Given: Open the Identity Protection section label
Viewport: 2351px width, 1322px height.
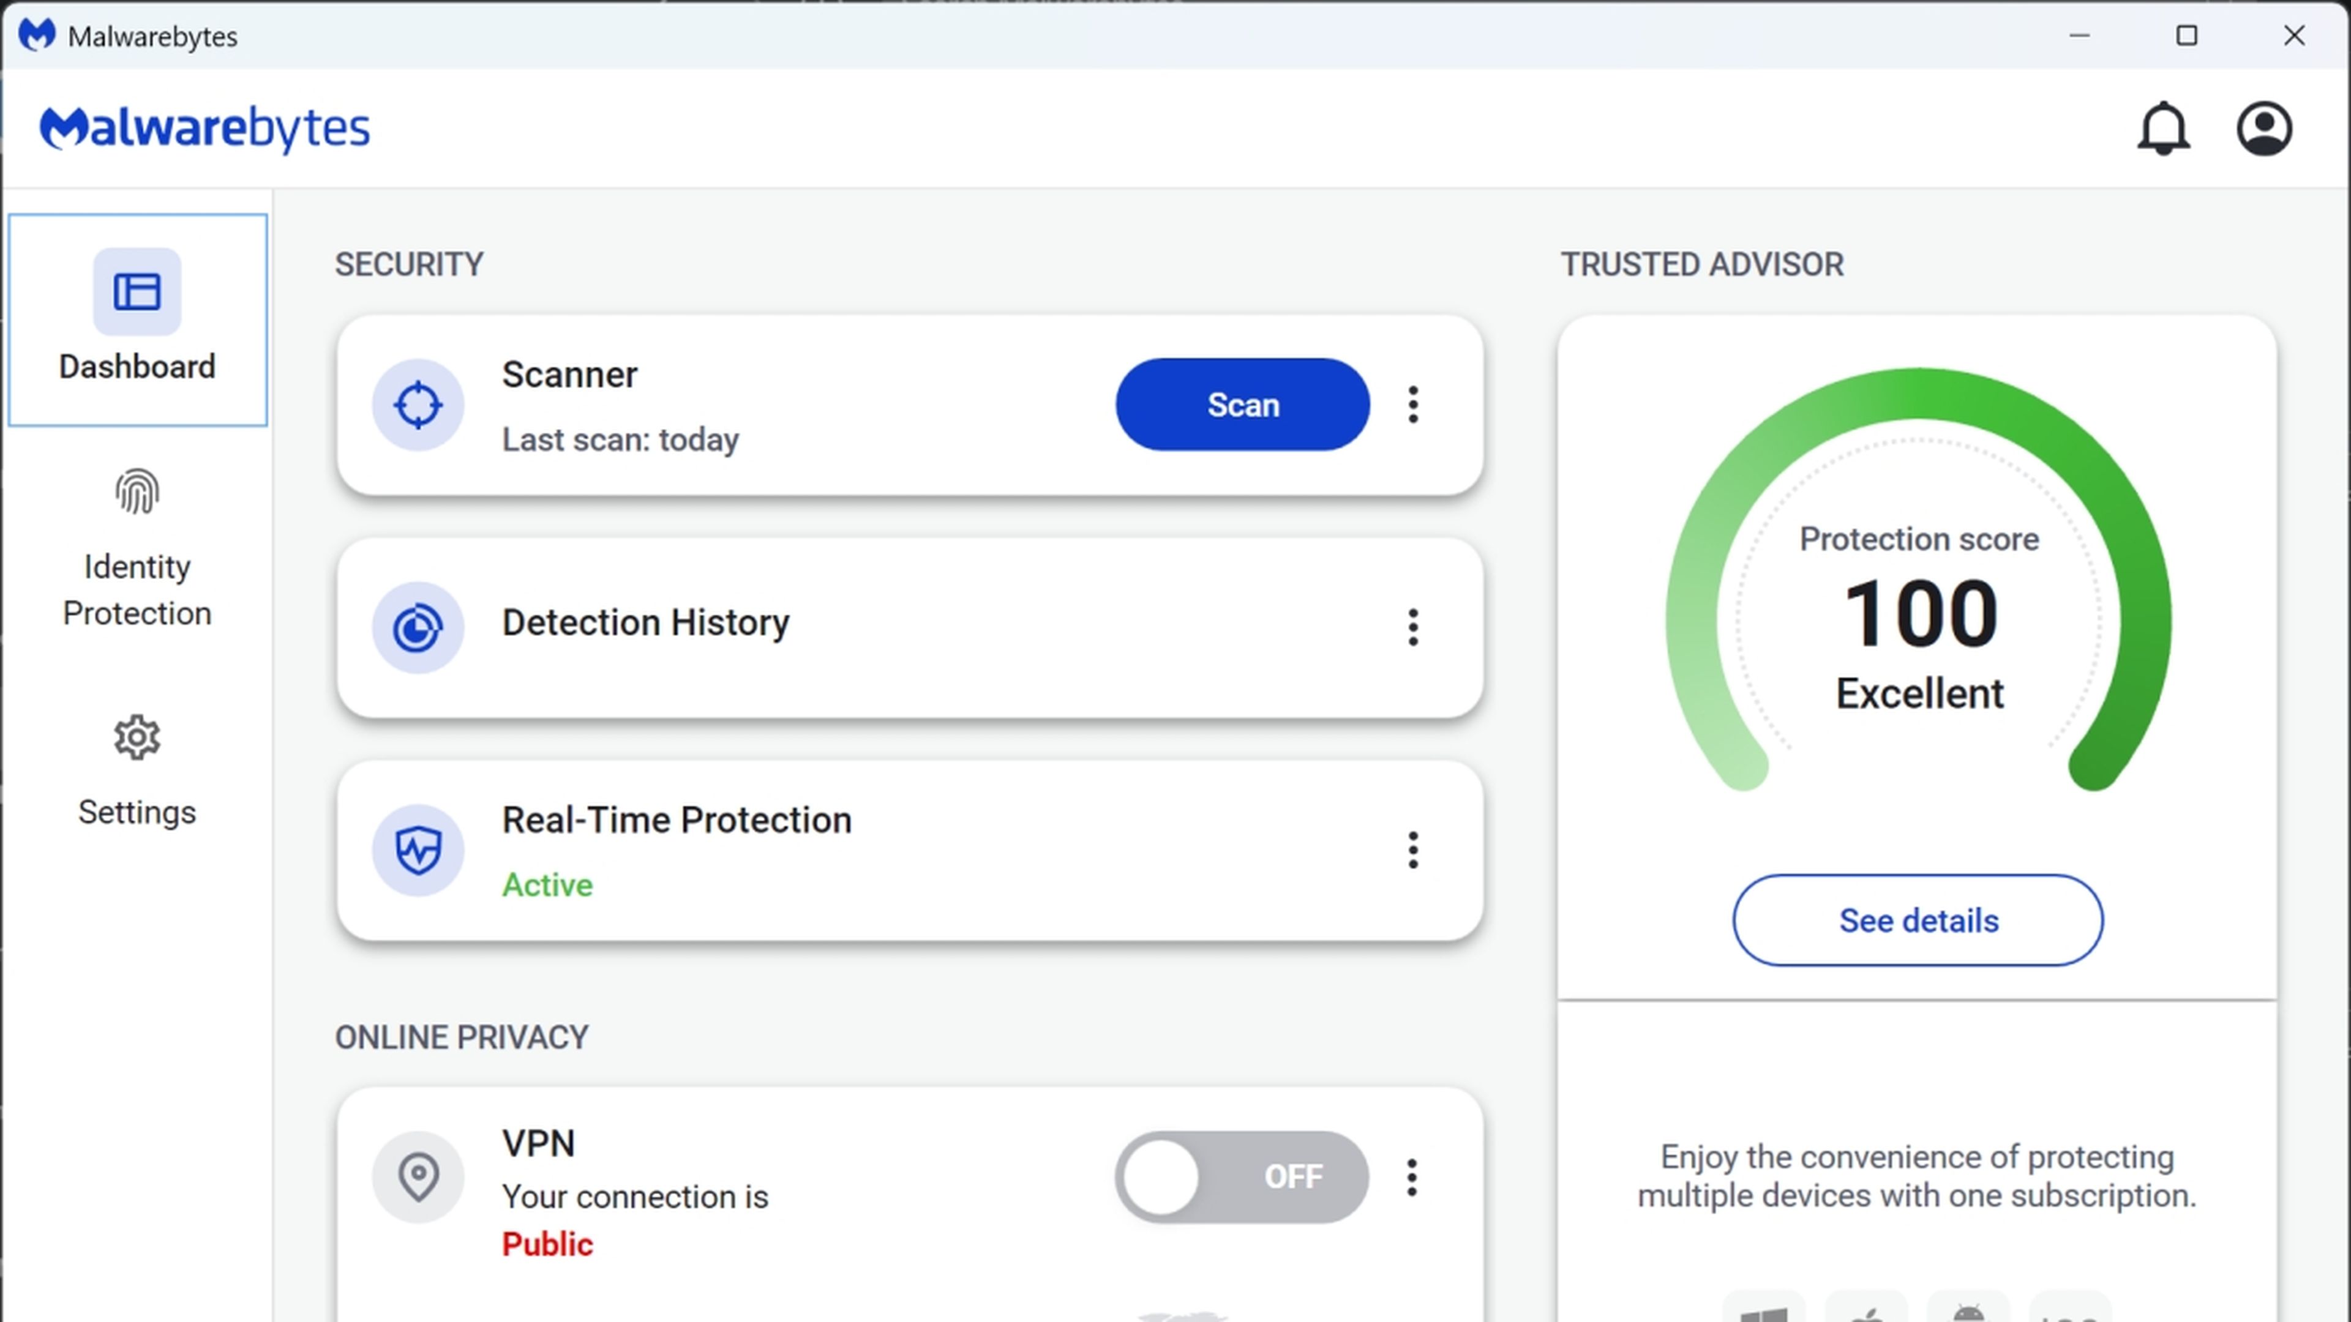Looking at the screenshot, I should [137, 590].
